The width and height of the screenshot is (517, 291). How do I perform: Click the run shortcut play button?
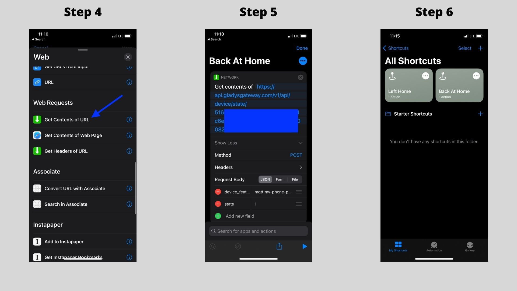click(304, 247)
